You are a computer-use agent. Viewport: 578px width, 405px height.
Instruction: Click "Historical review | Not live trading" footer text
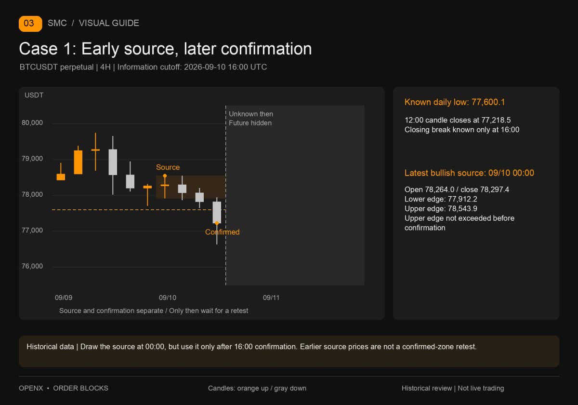click(x=453, y=388)
